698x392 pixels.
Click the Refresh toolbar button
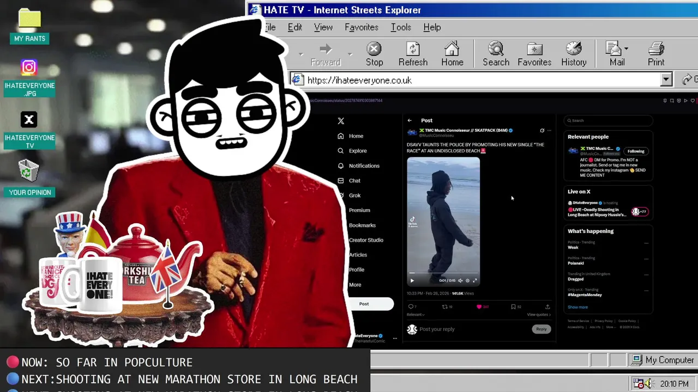[413, 54]
